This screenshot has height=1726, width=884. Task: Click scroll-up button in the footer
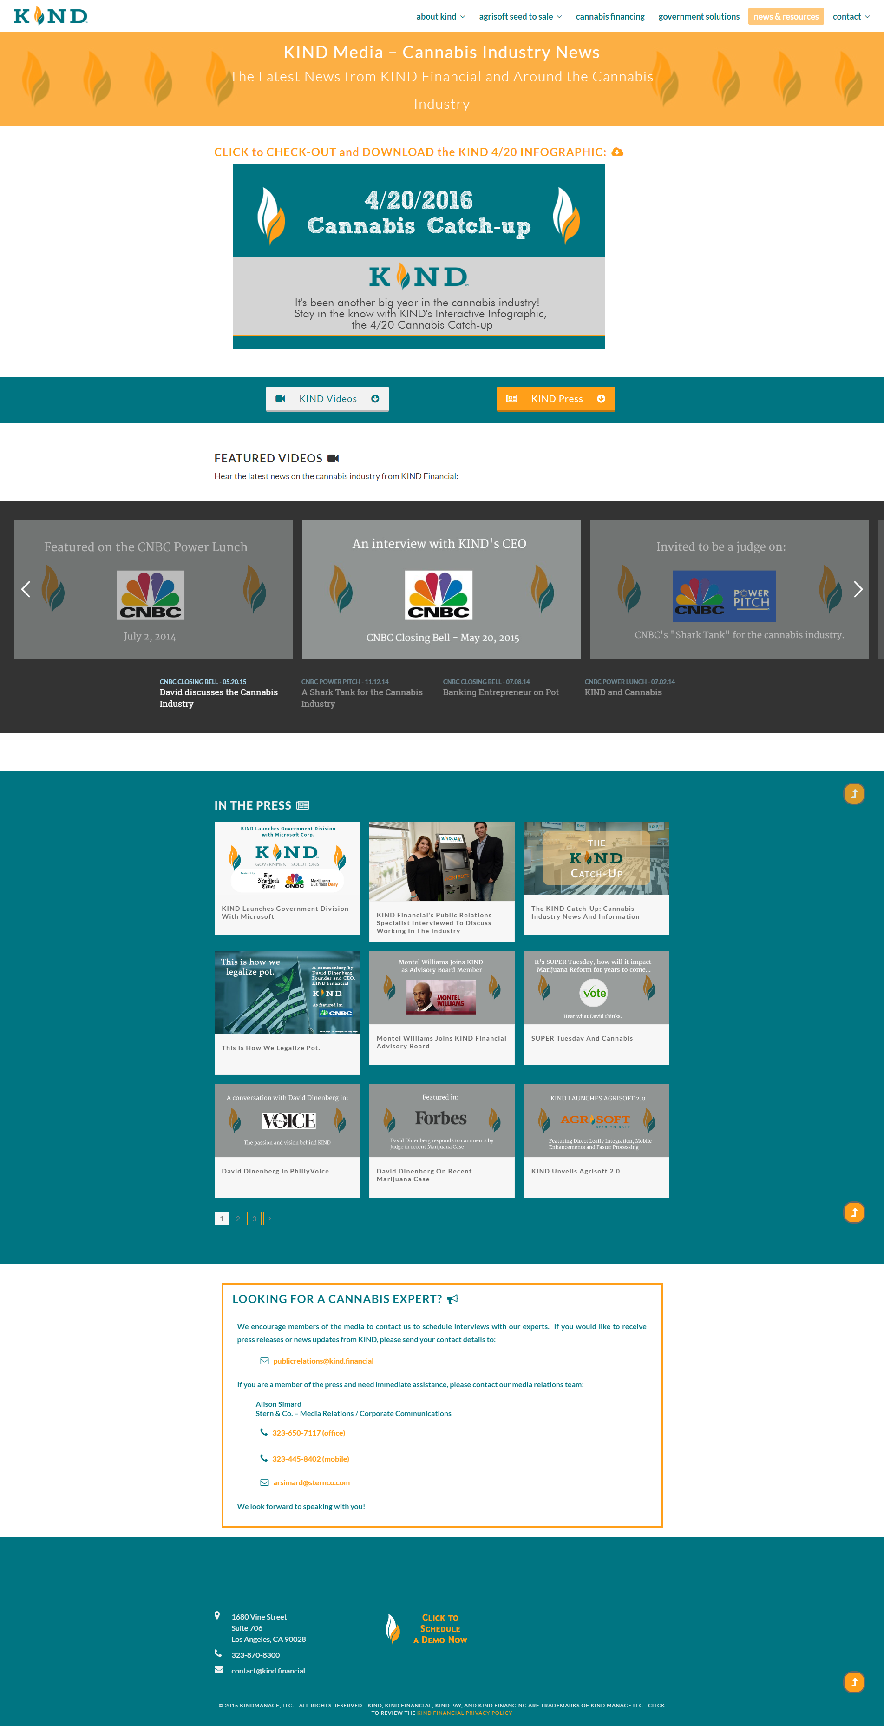[854, 1682]
